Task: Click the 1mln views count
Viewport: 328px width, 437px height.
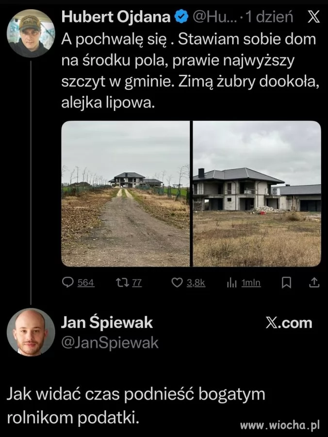Action: tap(251, 283)
